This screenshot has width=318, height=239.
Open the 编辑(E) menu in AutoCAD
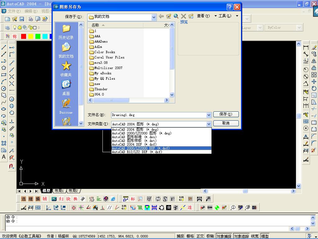(31, 11)
